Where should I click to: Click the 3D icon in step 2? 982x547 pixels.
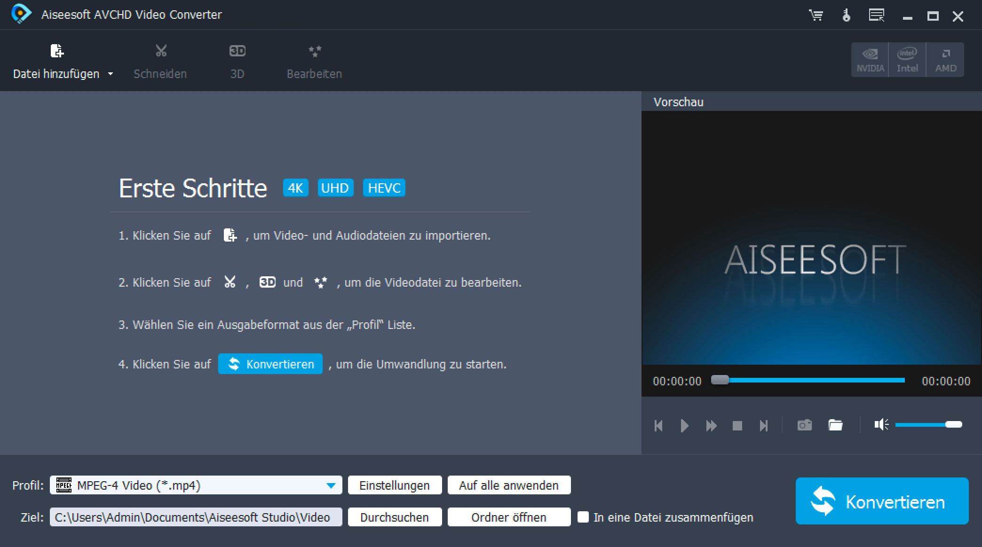(268, 282)
